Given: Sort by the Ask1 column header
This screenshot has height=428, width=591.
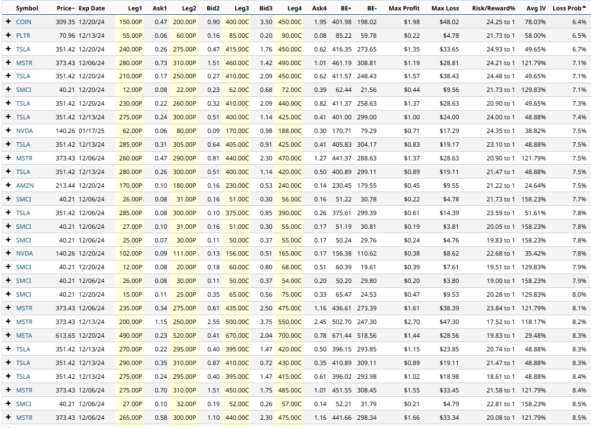Looking at the screenshot, I should coord(160,8).
